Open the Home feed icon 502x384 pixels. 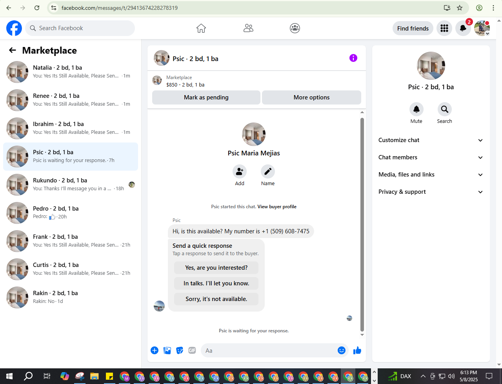[201, 28]
